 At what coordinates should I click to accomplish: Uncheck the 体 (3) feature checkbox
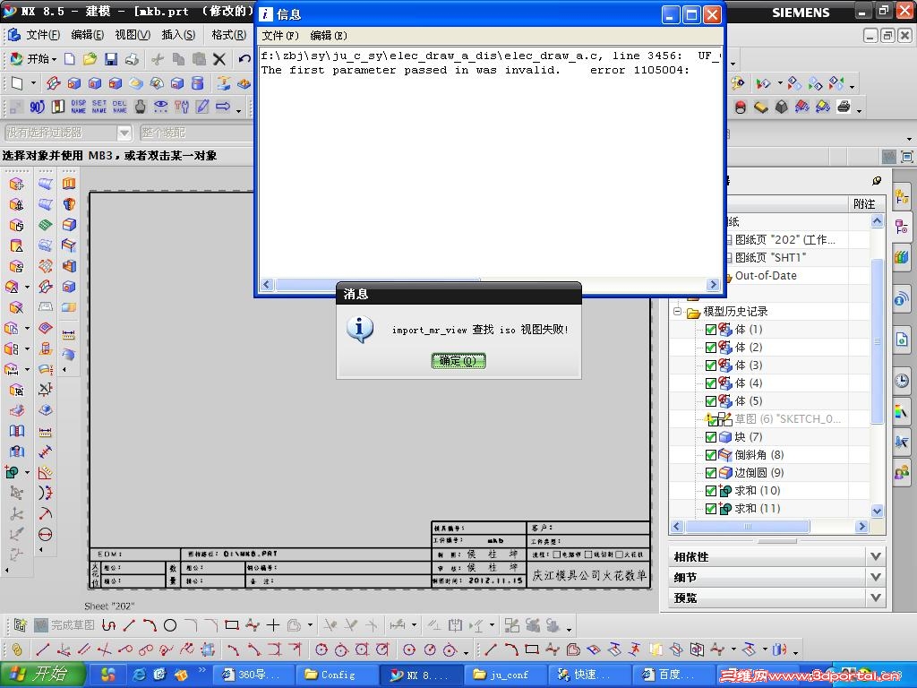[711, 365]
